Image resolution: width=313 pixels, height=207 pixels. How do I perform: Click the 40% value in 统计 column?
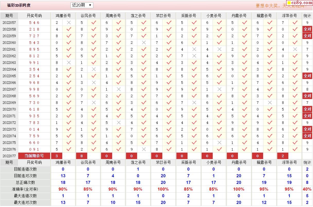(307, 189)
